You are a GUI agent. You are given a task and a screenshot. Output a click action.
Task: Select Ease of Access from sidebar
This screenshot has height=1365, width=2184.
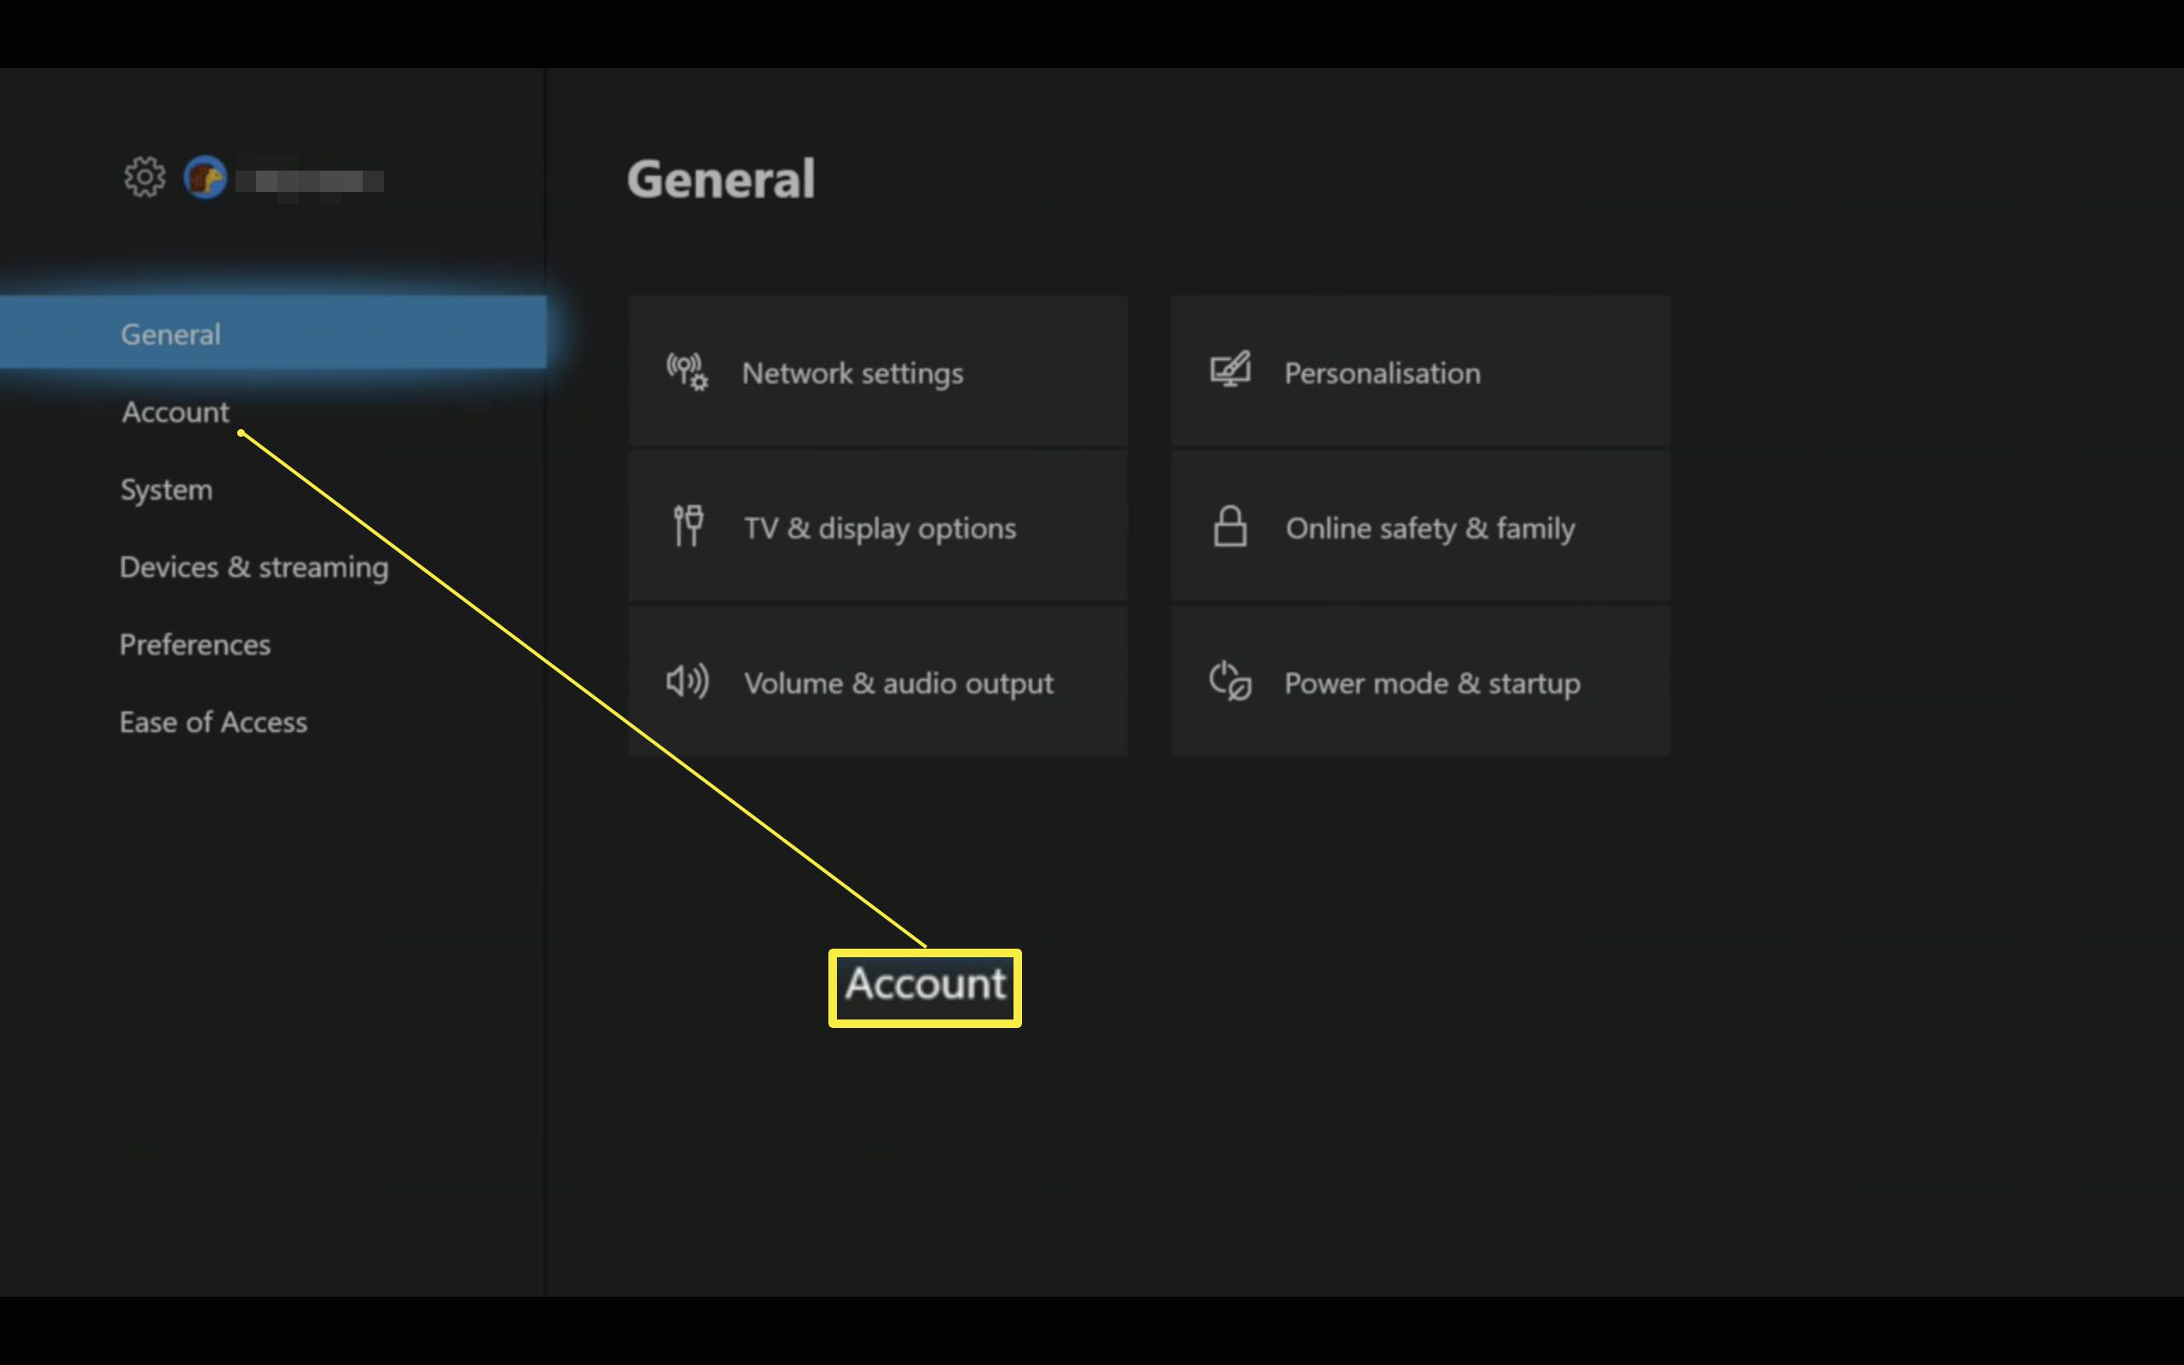click(212, 722)
